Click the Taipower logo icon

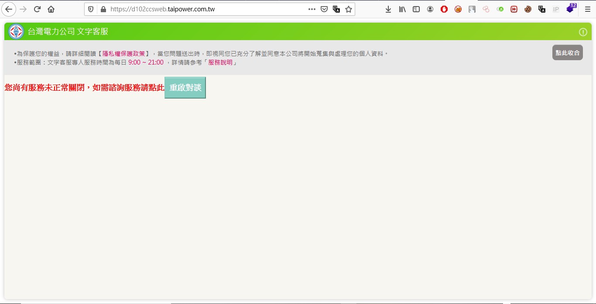click(16, 31)
